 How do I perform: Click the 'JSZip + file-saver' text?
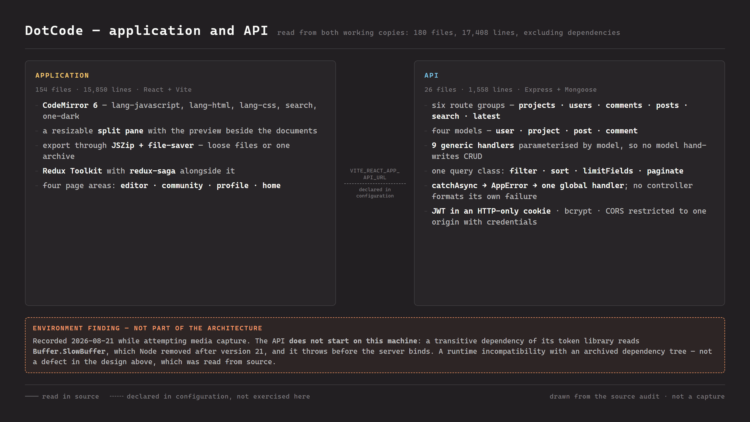152,145
